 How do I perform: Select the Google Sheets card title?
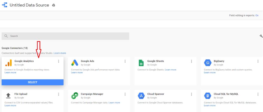click(155, 61)
